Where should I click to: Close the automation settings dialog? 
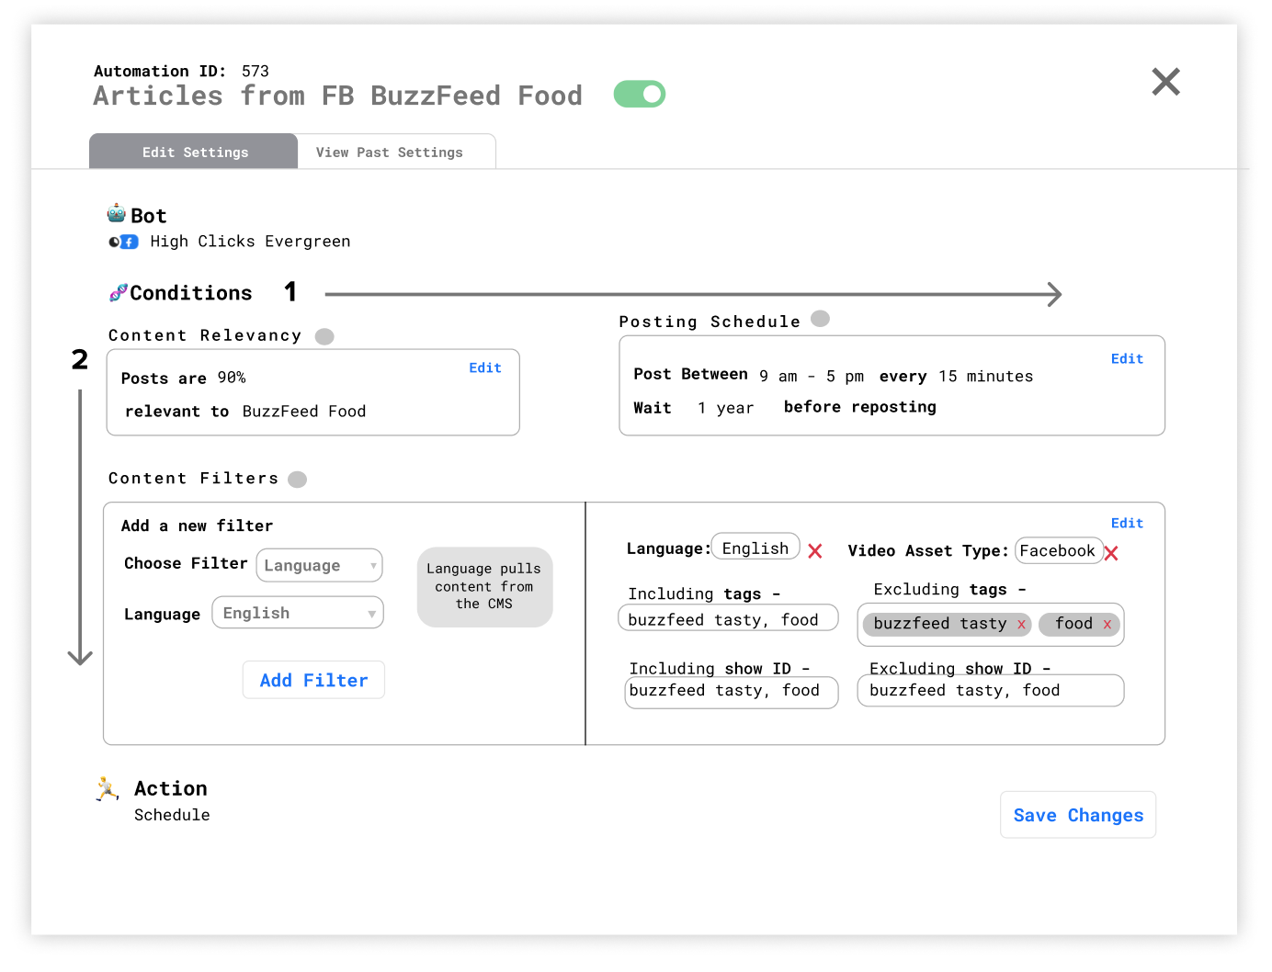coord(1165,82)
